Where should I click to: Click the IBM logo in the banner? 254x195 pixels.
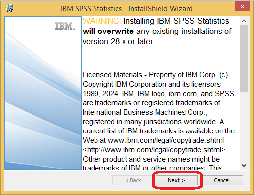(x=65, y=27)
